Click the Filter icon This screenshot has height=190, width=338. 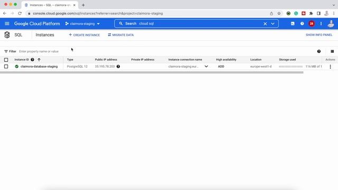[6, 52]
